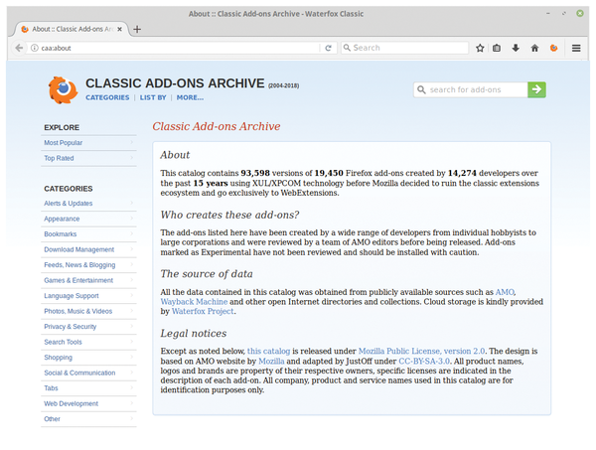Image resolution: width=596 pixels, height=450 pixels.
Task: Browse the Appearance category
Action: [88, 219]
